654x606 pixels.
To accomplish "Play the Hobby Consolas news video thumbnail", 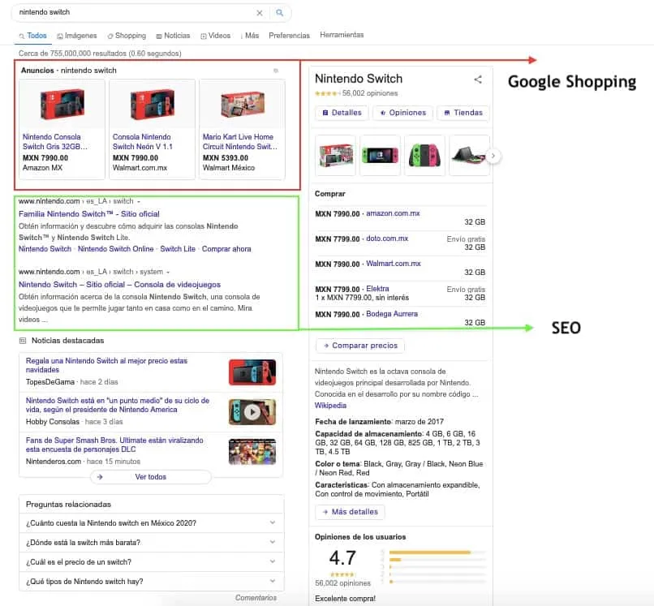I will click(252, 412).
